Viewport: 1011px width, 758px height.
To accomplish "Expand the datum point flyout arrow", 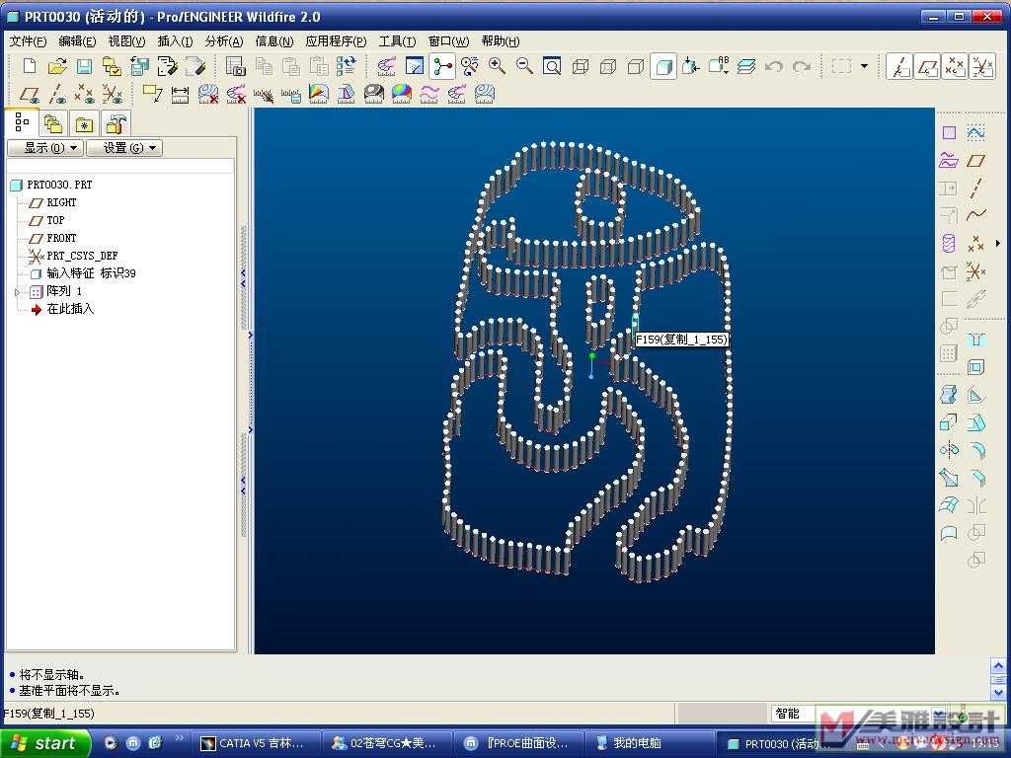I will [x=998, y=243].
